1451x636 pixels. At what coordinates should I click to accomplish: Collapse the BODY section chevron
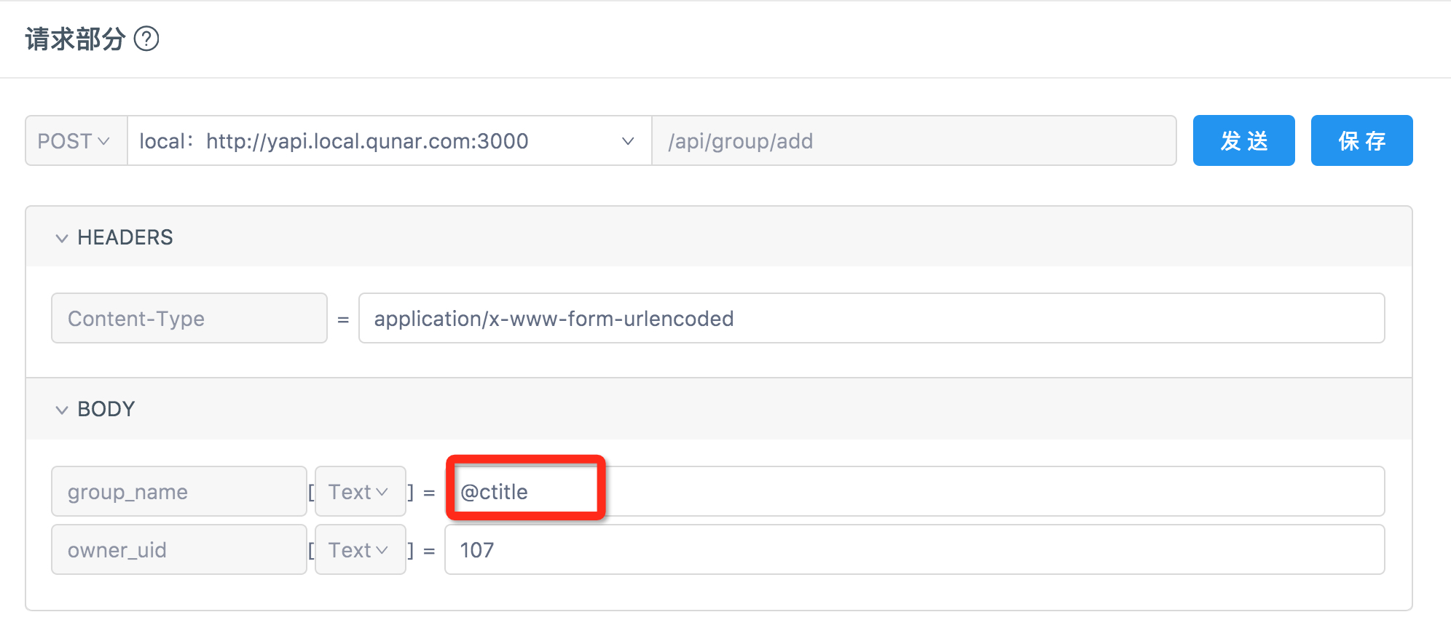62,410
